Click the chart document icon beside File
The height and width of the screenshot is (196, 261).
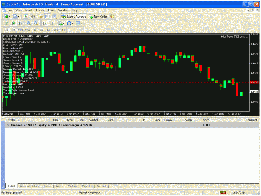click(4, 10)
